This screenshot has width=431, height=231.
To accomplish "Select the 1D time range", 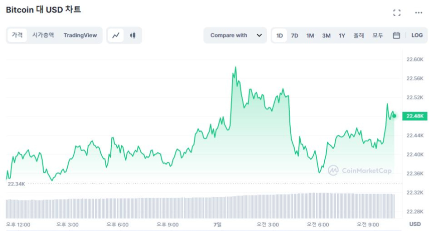I will click(x=280, y=35).
